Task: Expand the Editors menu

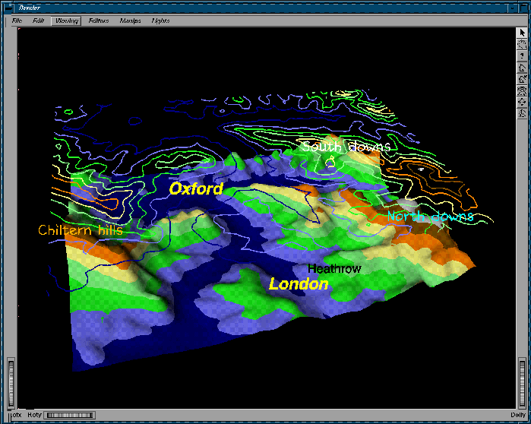Action: 99,21
